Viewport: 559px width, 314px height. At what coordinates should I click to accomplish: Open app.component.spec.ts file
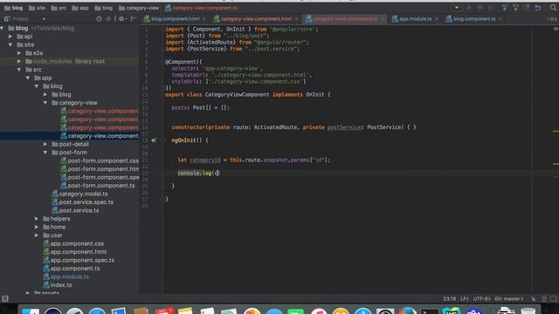[x=79, y=260]
